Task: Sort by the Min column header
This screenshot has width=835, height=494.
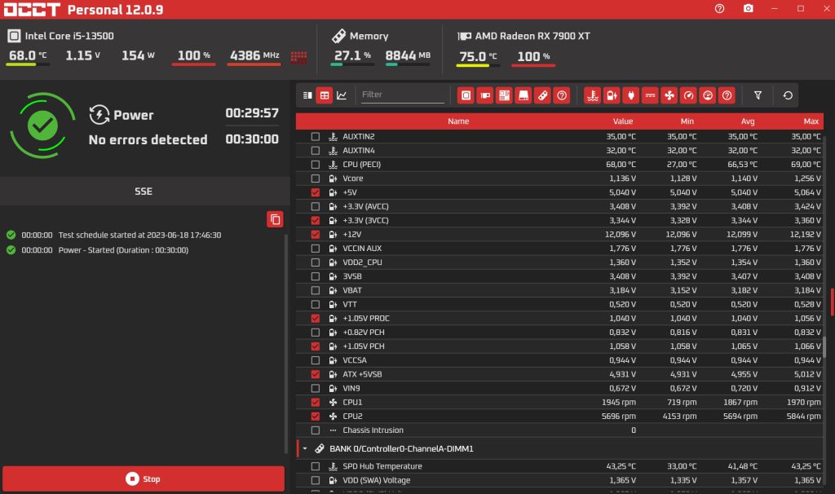Action: coord(687,121)
